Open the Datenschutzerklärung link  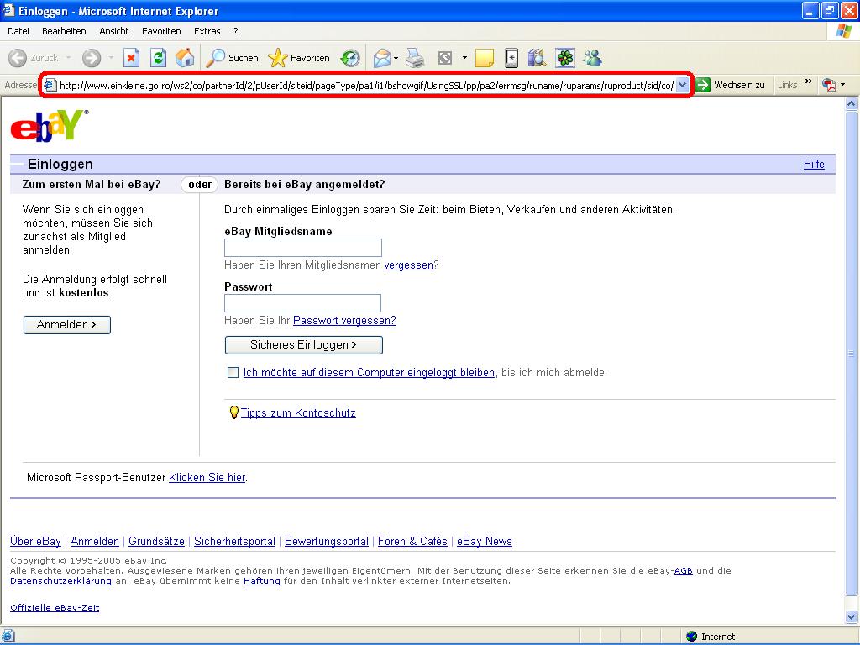tap(60, 581)
